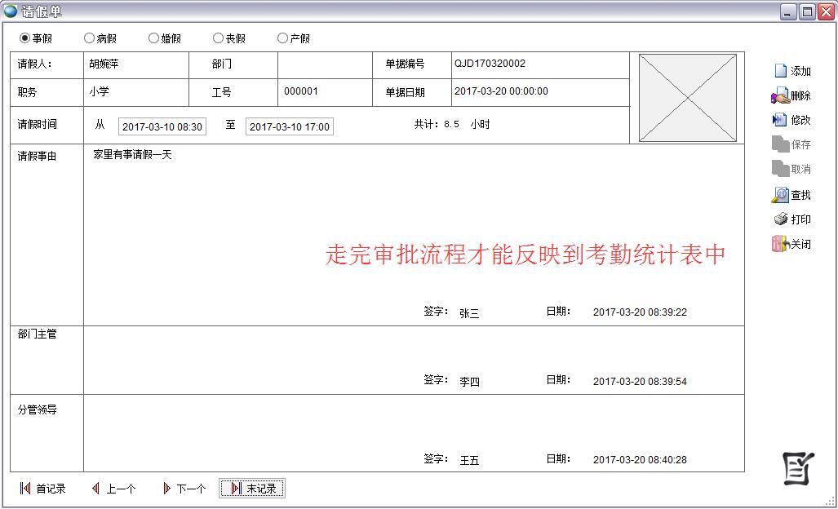Click the 添加 (Add) document icon
838x509 pixels.
point(780,71)
